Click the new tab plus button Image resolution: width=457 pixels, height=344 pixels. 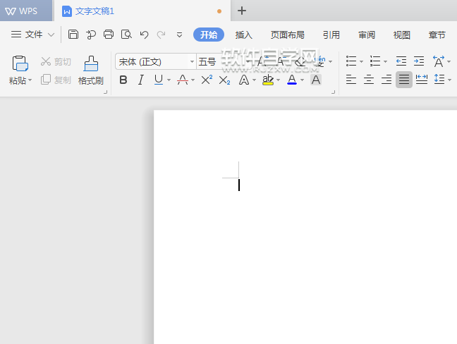242,11
